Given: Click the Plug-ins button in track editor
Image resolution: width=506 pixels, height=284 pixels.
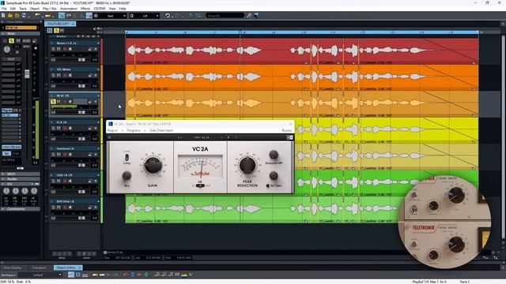Looking at the screenshot, I should click(7, 110).
